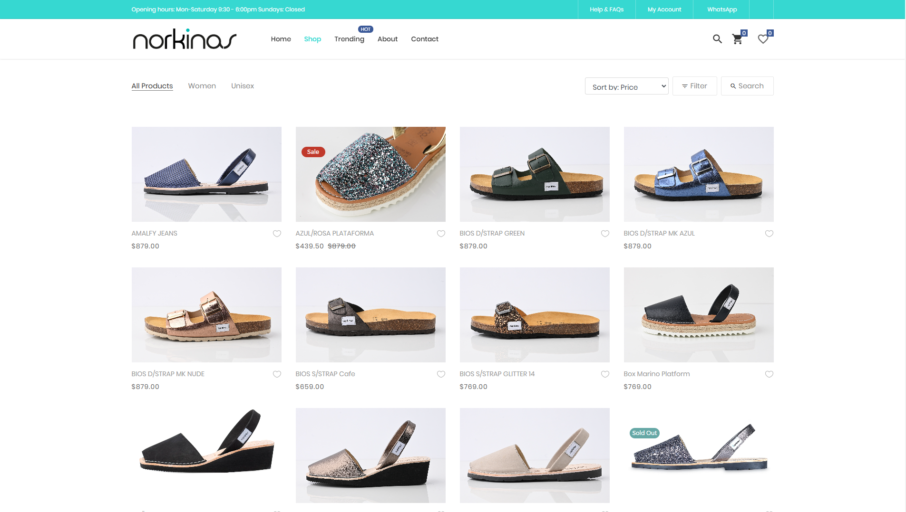View the Sold Out glitter sandal

[698, 455]
